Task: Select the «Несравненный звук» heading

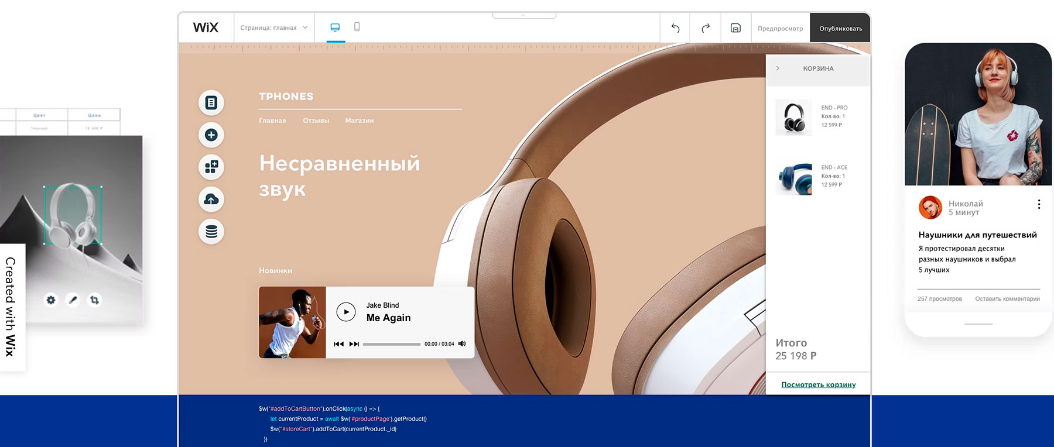Action: 340,176
